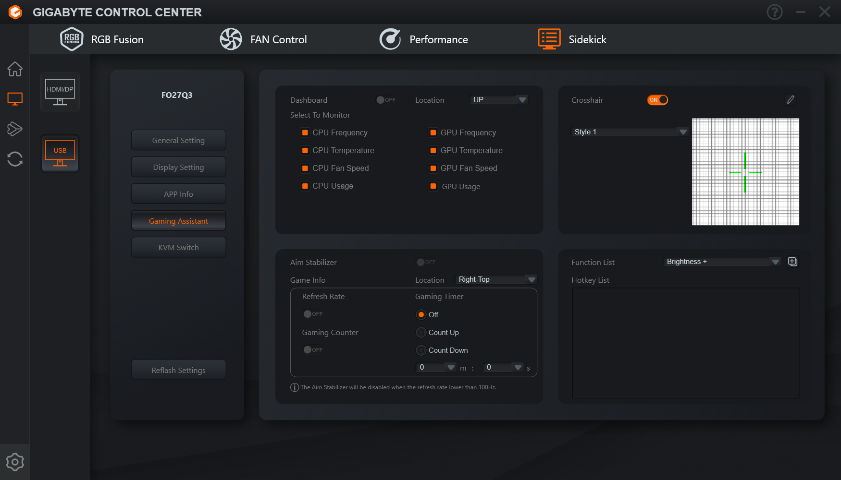Select the monitor icon in sidebar
The width and height of the screenshot is (841, 480).
click(x=15, y=99)
